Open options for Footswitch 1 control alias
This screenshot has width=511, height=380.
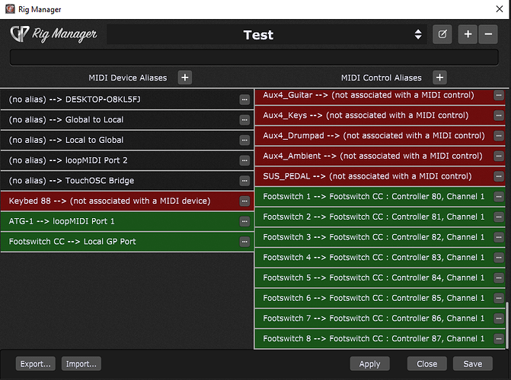click(498, 196)
